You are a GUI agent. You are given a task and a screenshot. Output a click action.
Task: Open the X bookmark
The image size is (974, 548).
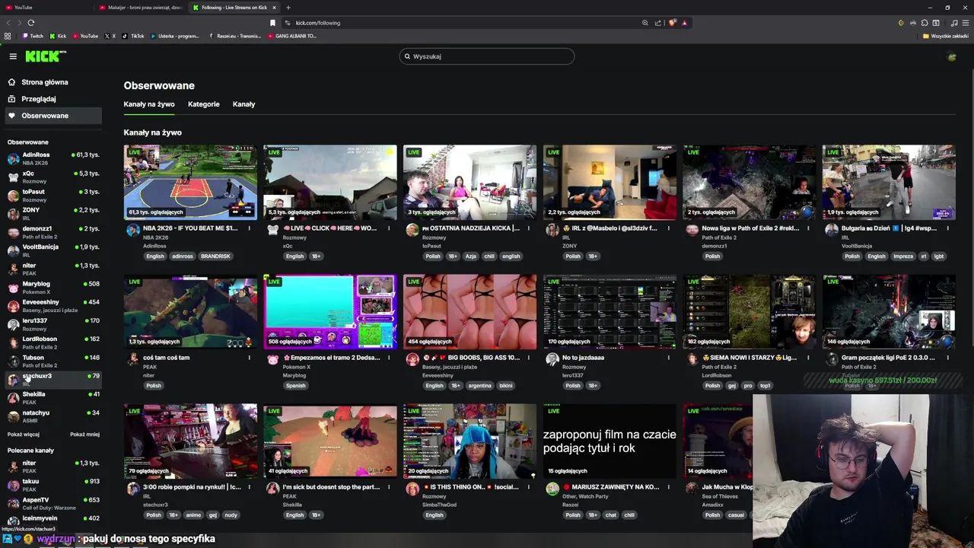(110, 36)
